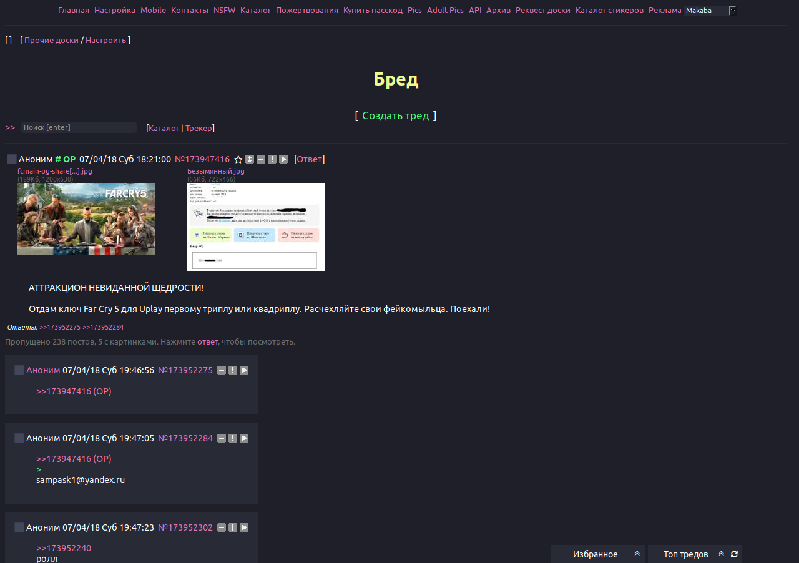Report OP post №173947416 with exclamation icon
Image resolution: width=799 pixels, height=563 pixels.
click(272, 159)
